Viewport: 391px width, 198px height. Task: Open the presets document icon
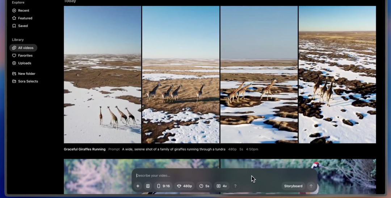[148, 186]
